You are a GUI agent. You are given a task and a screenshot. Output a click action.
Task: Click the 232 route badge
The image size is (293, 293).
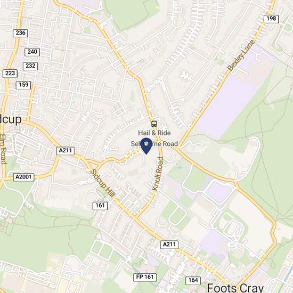click(30, 66)
